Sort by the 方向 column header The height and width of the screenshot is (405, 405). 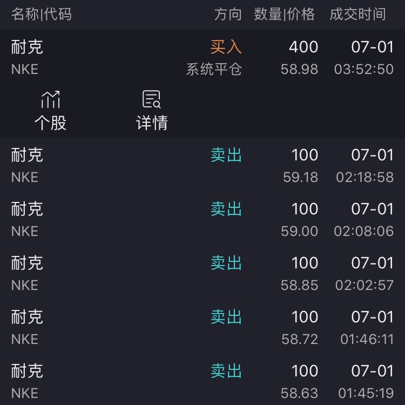click(x=228, y=14)
